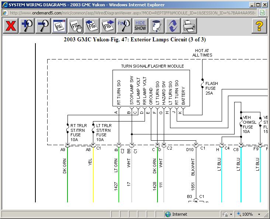Click the wire number 1427
This screenshot has height=219, width=270.
pyautogui.click(x=116, y=187)
